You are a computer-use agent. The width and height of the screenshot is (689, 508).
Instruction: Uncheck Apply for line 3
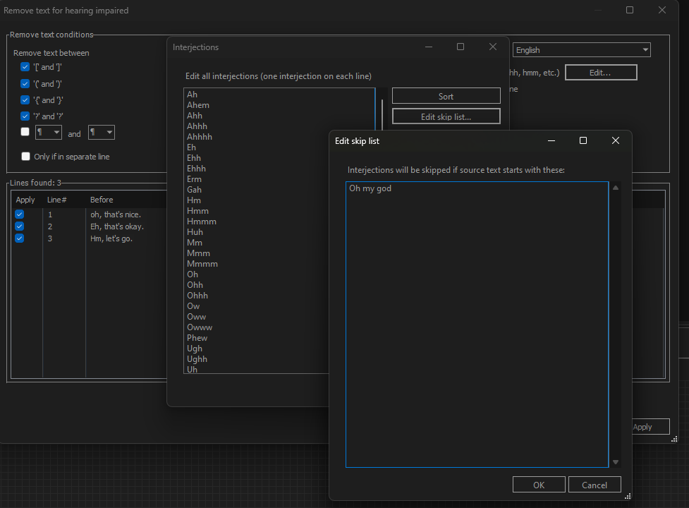pos(19,238)
